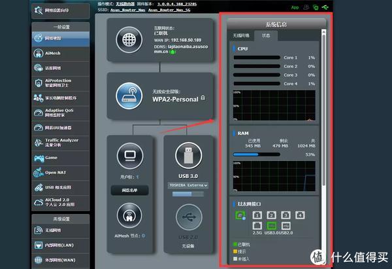Click the LAN (内部网络) icon
The image size is (392, 269).
pos(39,245)
